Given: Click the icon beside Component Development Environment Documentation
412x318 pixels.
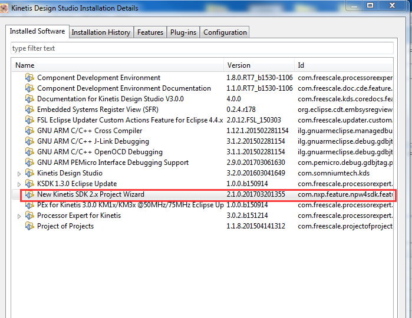Looking at the screenshot, I should [29, 88].
